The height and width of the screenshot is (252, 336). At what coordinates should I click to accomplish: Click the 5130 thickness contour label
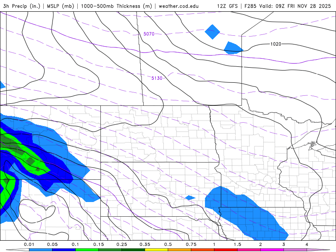[157, 78]
